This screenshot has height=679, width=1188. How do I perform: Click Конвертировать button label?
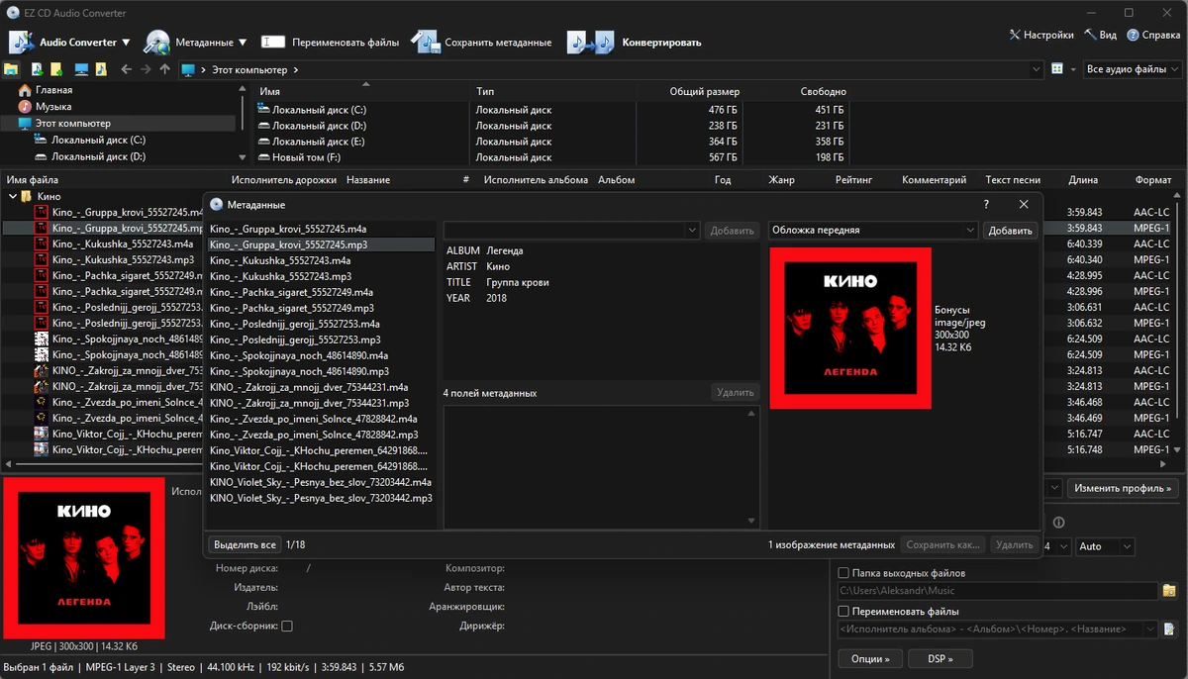point(661,43)
